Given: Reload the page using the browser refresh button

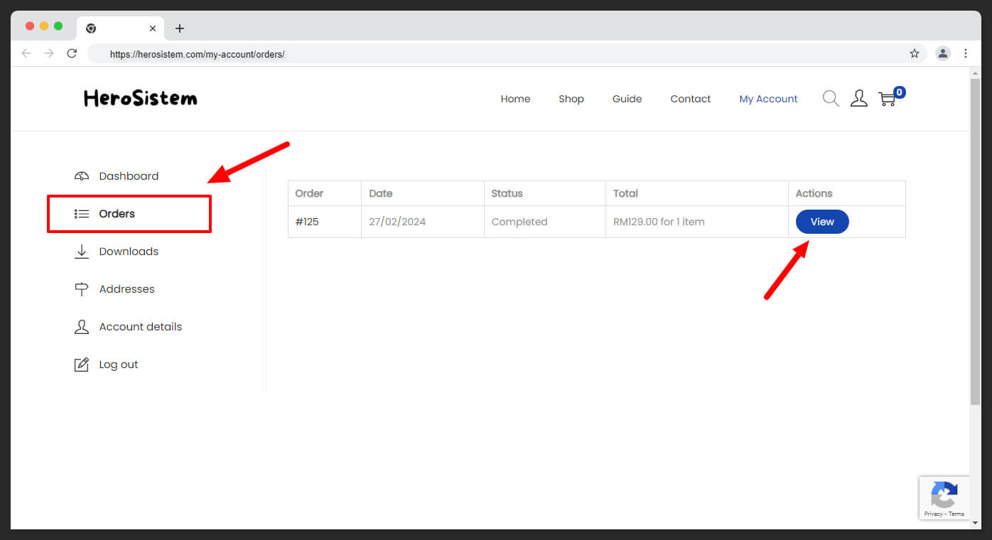Looking at the screenshot, I should [x=72, y=53].
